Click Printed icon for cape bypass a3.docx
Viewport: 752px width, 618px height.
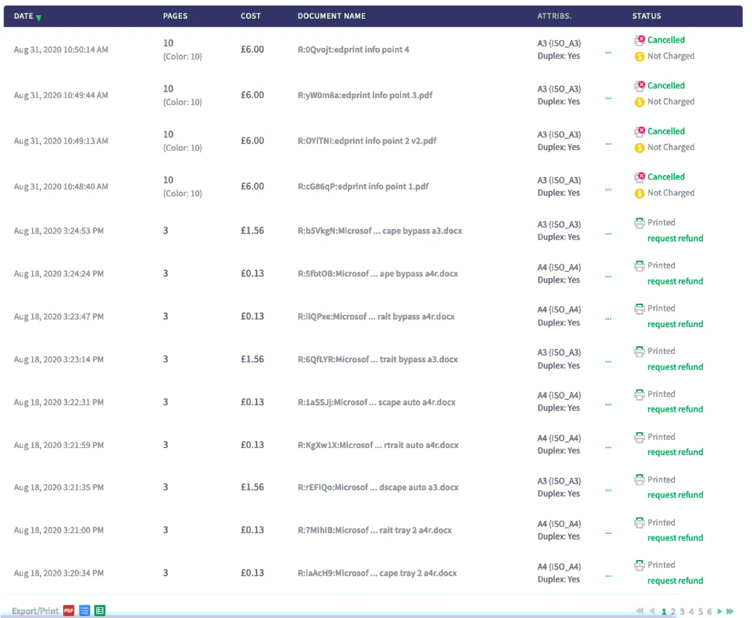coord(640,223)
